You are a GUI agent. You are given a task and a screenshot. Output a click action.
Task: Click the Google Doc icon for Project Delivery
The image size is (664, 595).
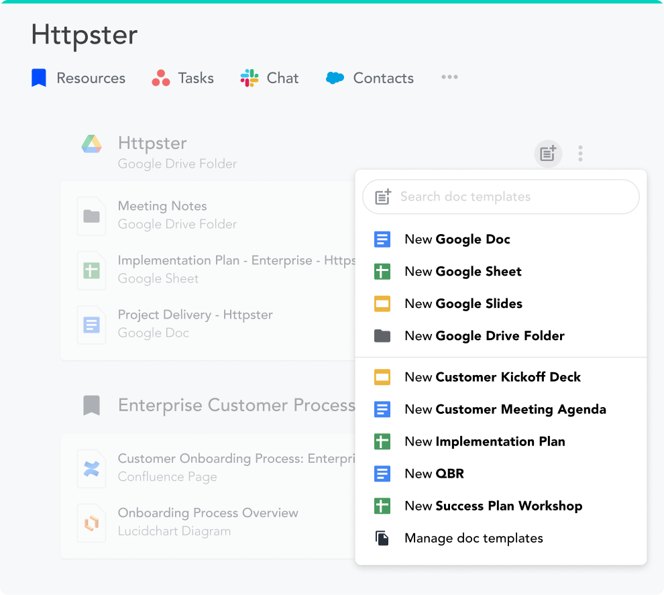click(x=91, y=325)
